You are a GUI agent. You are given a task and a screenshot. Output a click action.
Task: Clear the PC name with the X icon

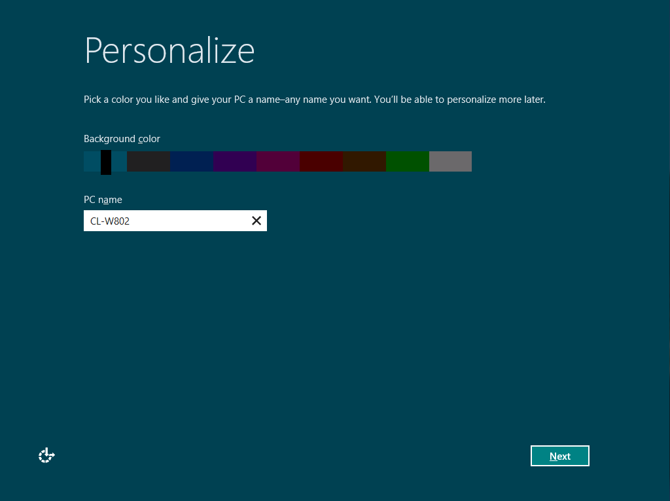256,221
